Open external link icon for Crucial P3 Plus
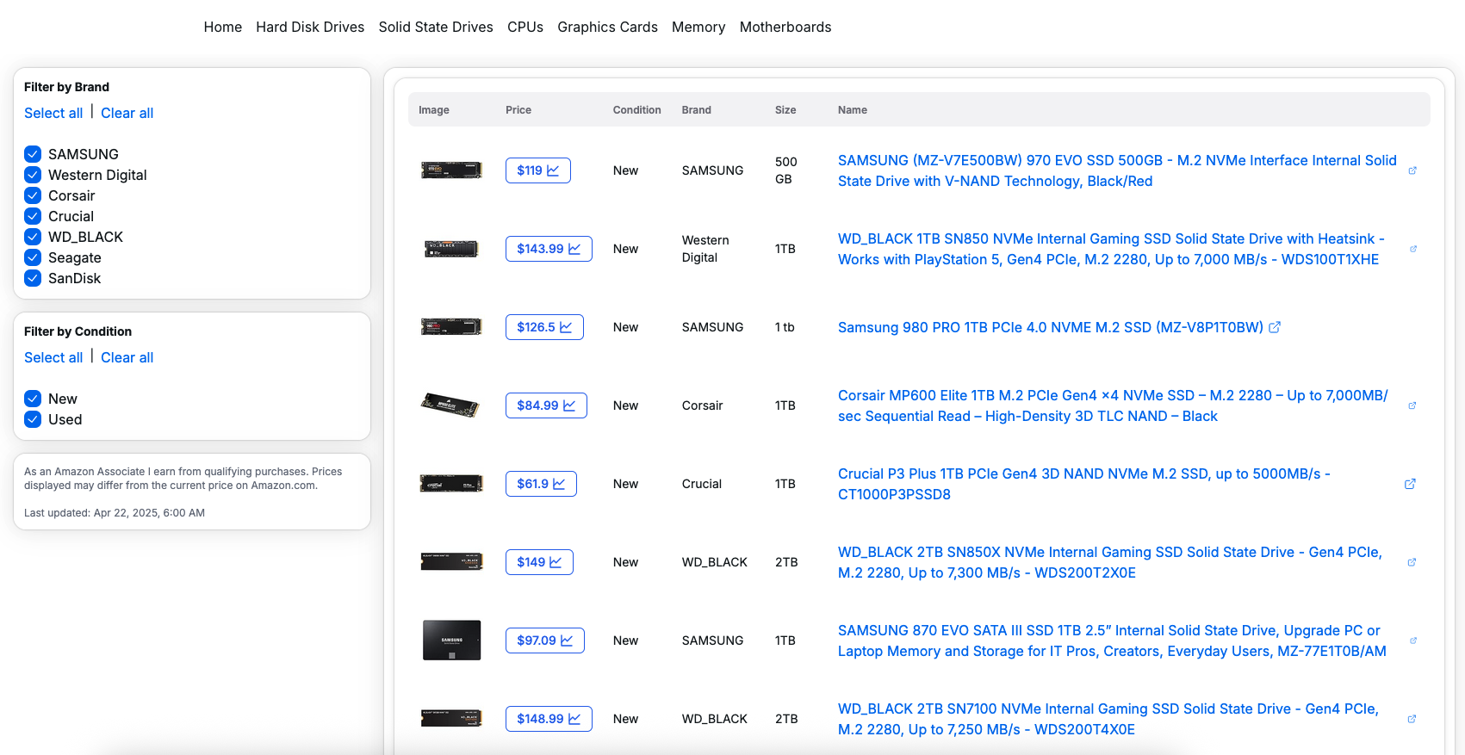 pos(1410,484)
